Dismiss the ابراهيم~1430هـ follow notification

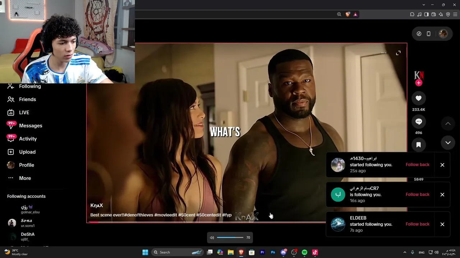click(x=442, y=165)
